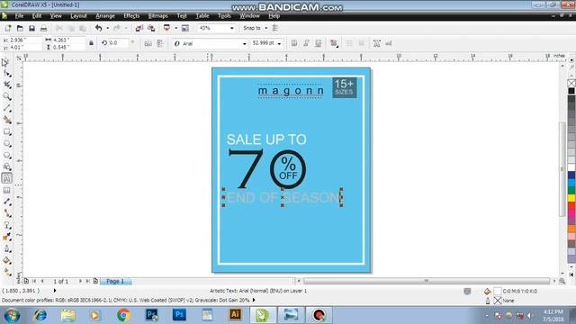This screenshot has height=324, width=576.
Task: Mirror the text horizontally
Action: pos(148,43)
